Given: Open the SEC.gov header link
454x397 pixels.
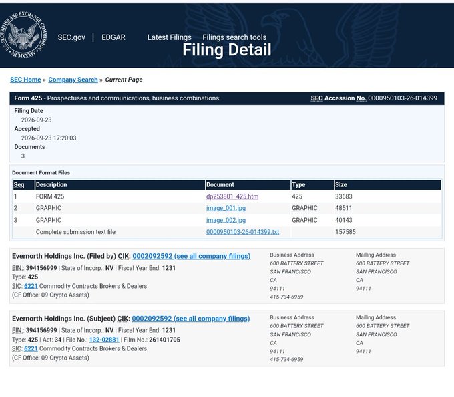Looking at the screenshot, I should click(x=71, y=37).
